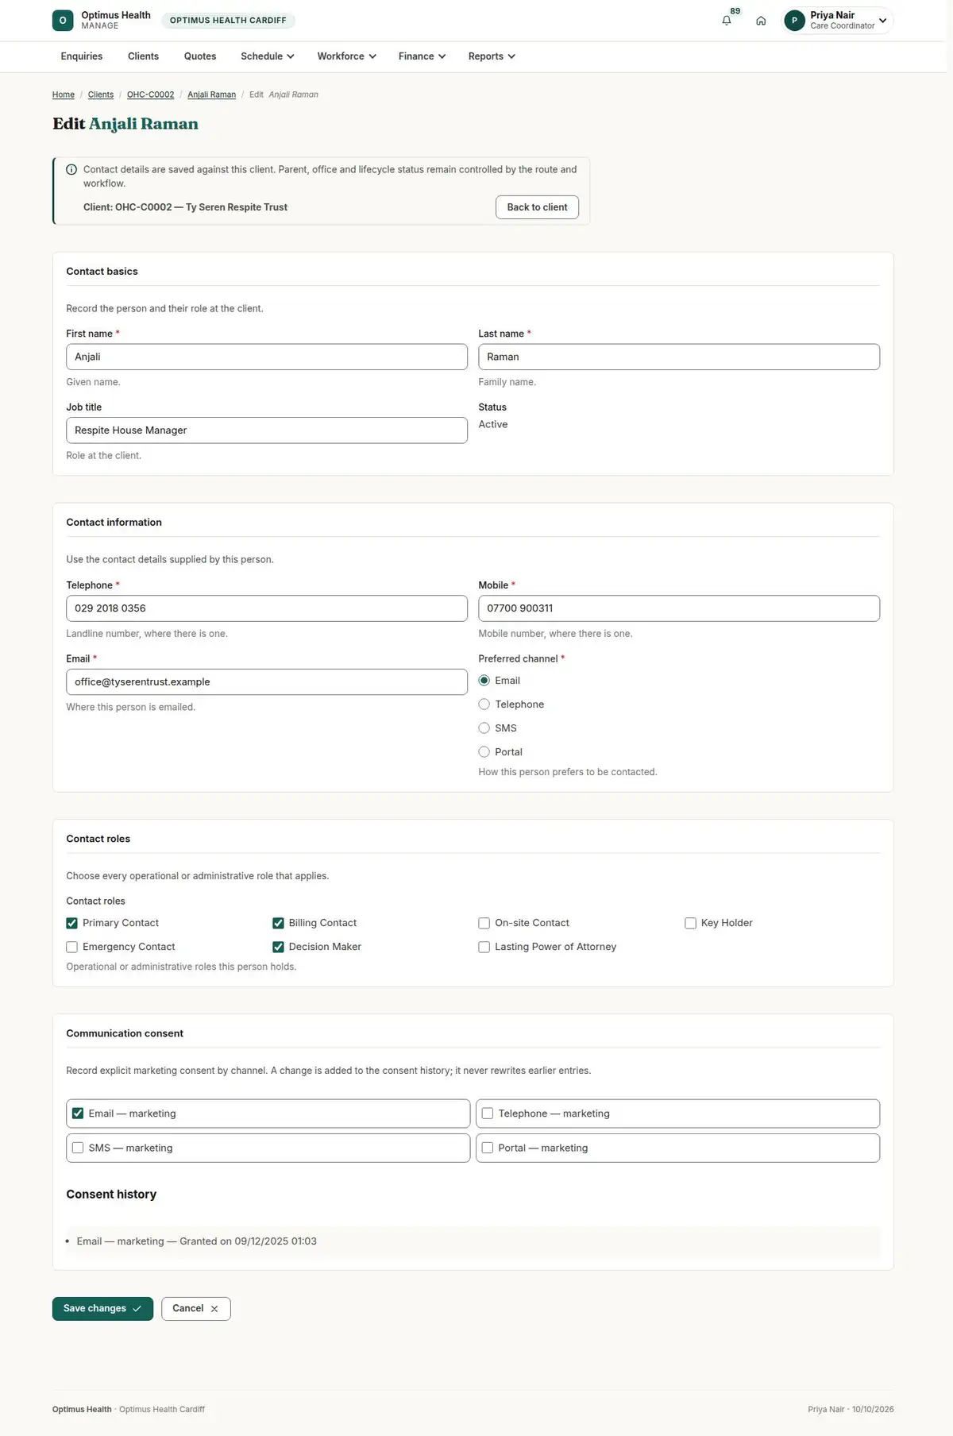Click the Back to client button
953x1436 pixels.
[537, 207]
